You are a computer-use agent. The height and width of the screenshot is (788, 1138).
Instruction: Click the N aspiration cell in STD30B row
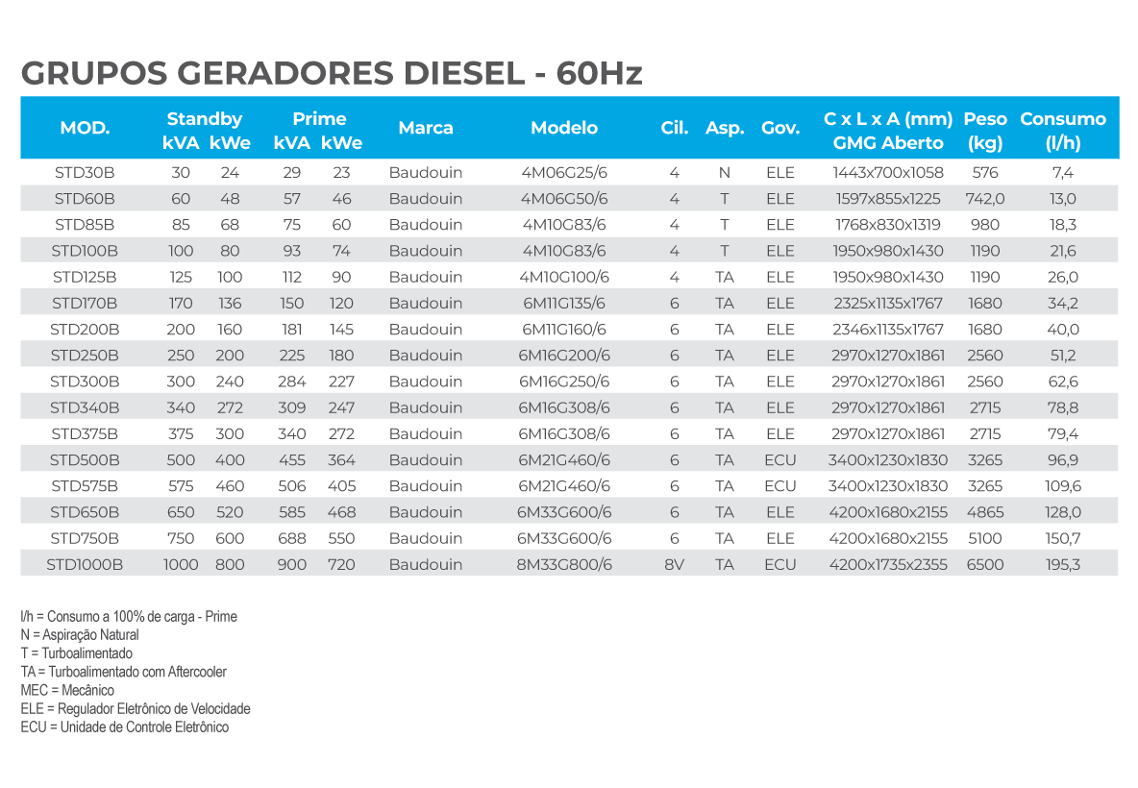click(725, 173)
